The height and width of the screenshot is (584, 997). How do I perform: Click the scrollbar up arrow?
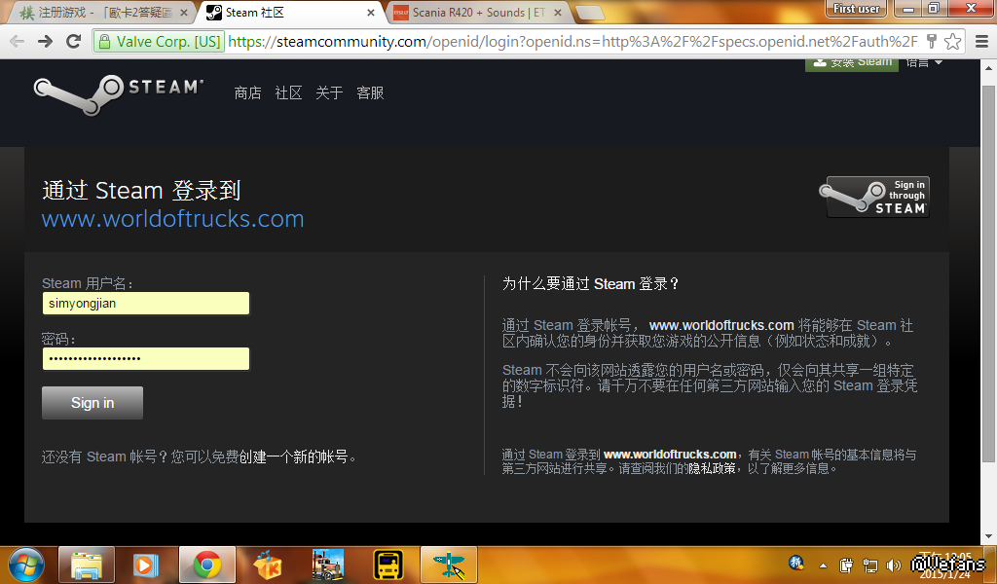988,67
